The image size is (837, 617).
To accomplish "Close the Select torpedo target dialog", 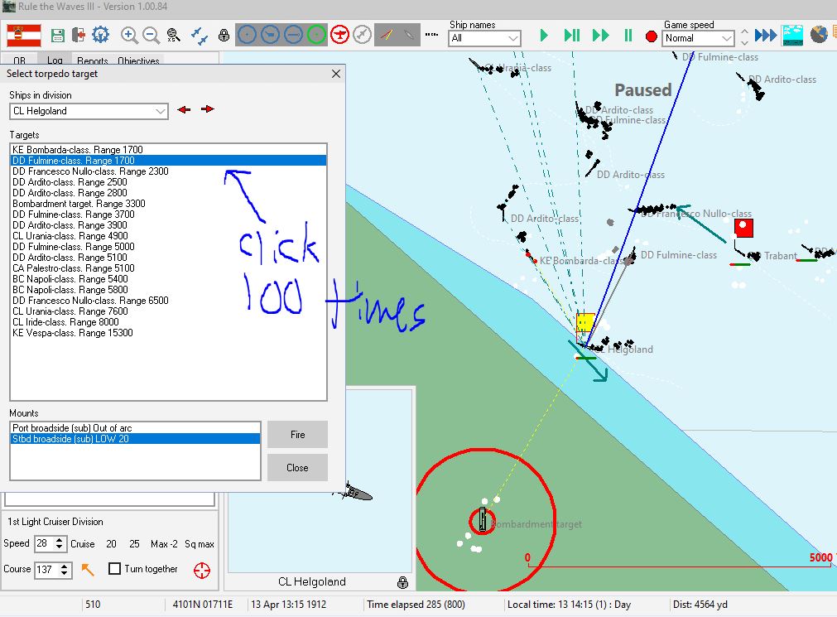I will [336, 74].
